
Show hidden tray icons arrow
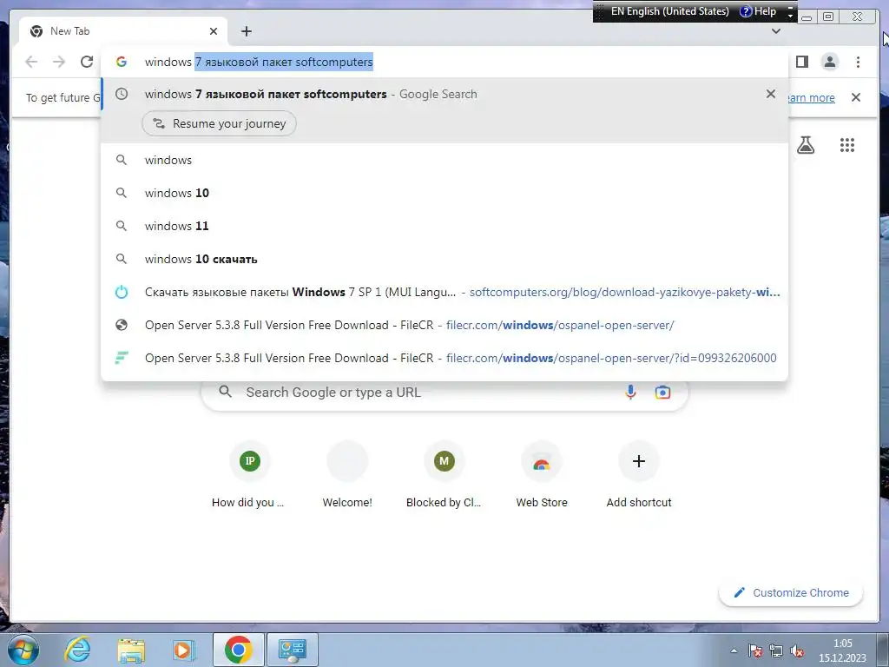pyautogui.click(x=734, y=650)
